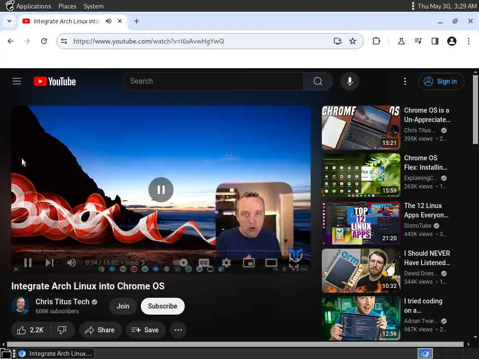
Task: Close the Integrate Arch Linux tab
Action: point(120,21)
